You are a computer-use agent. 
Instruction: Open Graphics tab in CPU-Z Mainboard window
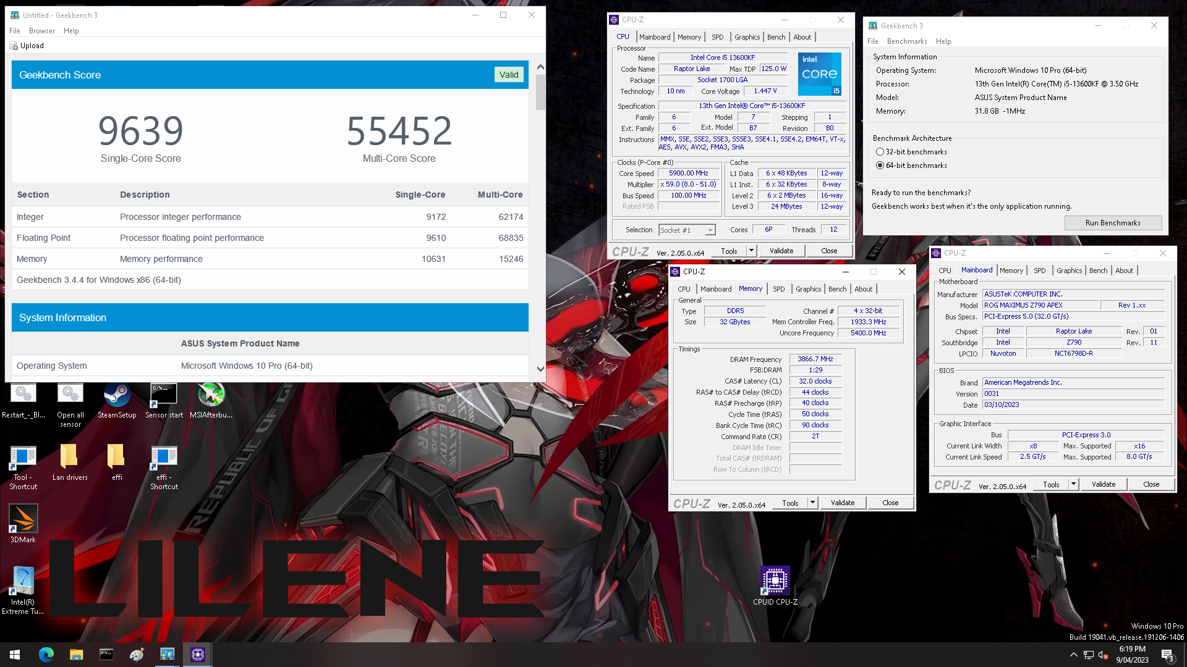1069,271
